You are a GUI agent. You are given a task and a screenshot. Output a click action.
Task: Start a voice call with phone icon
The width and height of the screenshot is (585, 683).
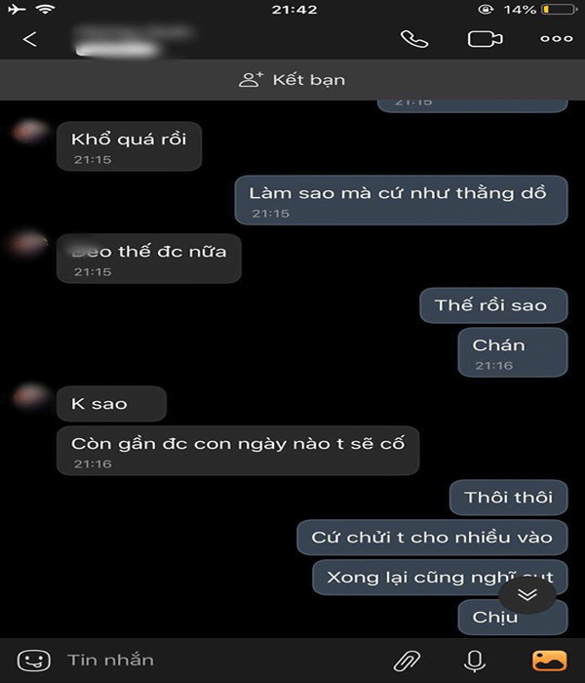point(414,39)
